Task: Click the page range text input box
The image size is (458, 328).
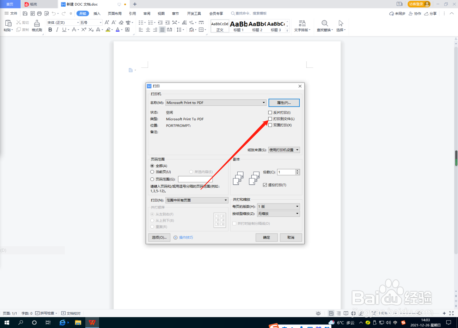Action: [195, 179]
